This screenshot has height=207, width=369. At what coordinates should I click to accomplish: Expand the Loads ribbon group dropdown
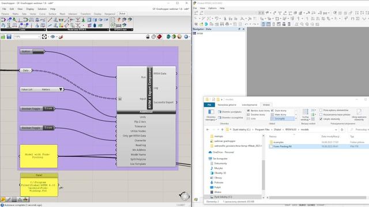[x=45, y=30]
